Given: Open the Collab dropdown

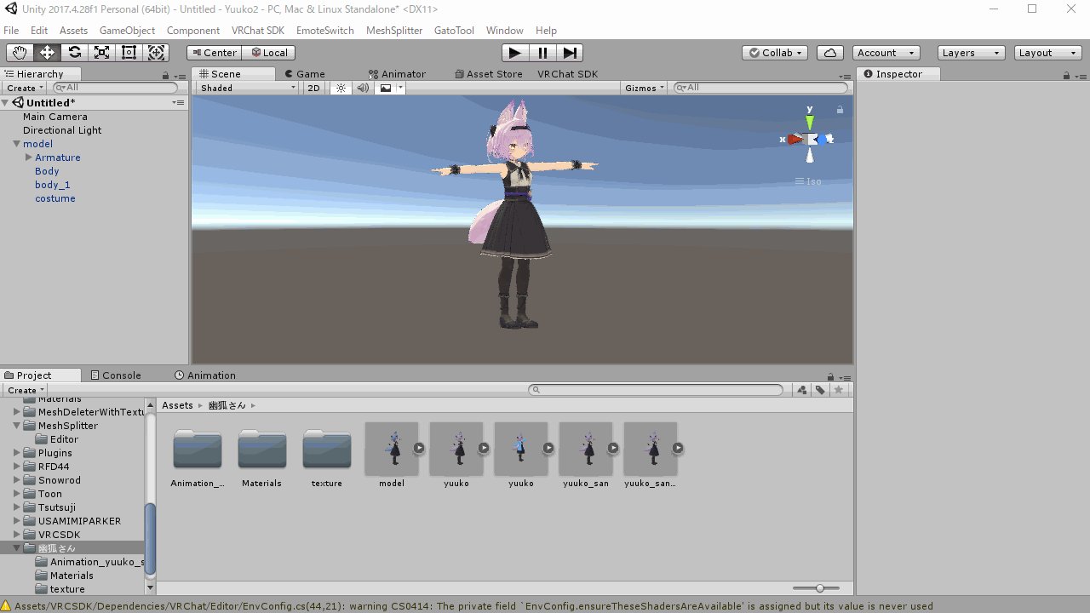Looking at the screenshot, I should pyautogui.click(x=776, y=53).
